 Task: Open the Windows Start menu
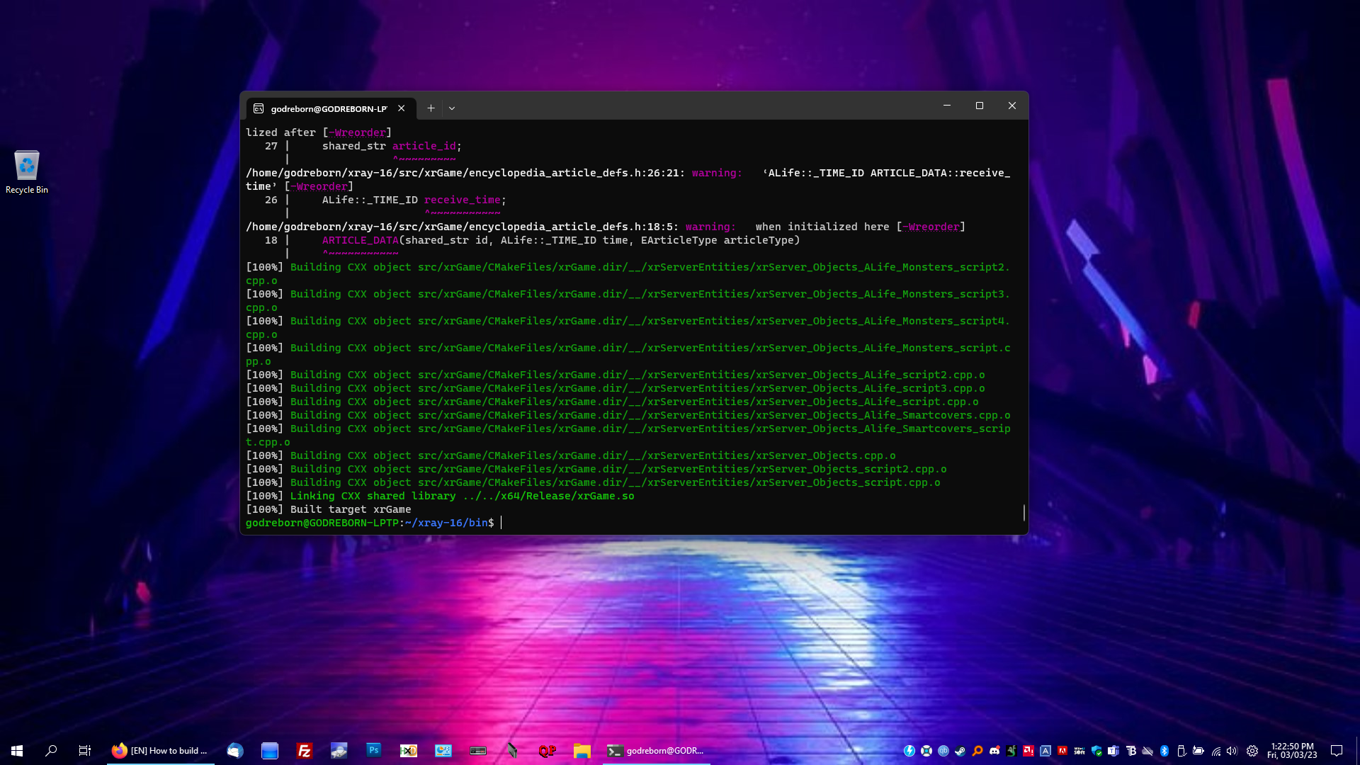tap(17, 751)
